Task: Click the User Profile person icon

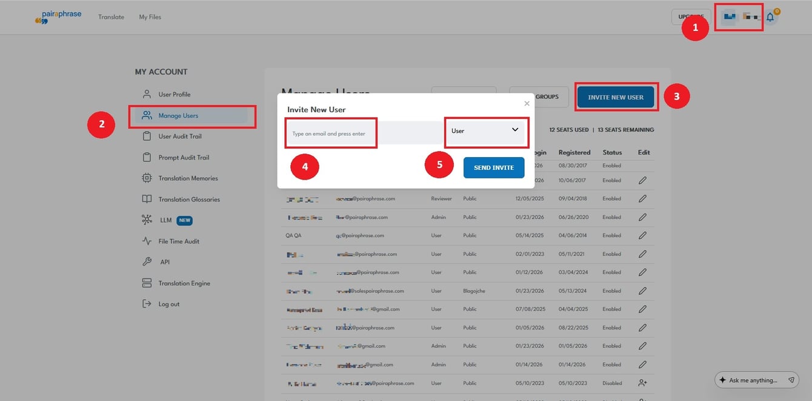Action: pyautogui.click(x=147, y=94)
